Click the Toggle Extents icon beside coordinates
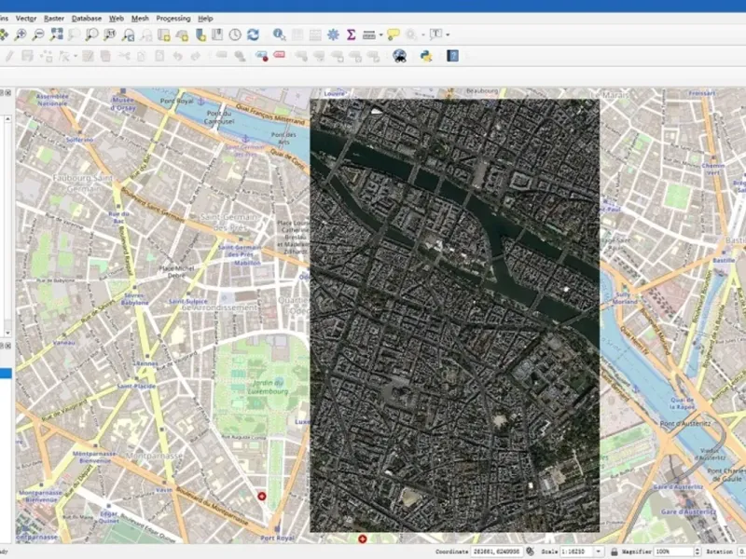The width and height of the screenshot is (746, 559). point(530,552)
